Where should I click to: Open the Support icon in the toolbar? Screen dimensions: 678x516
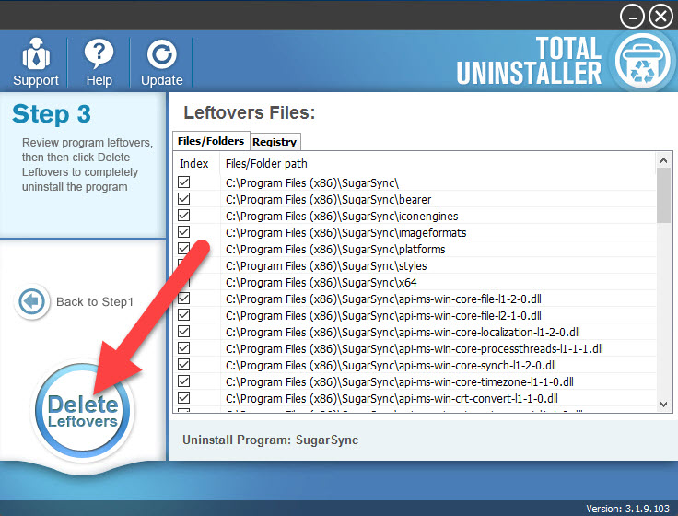pos(36,62)
